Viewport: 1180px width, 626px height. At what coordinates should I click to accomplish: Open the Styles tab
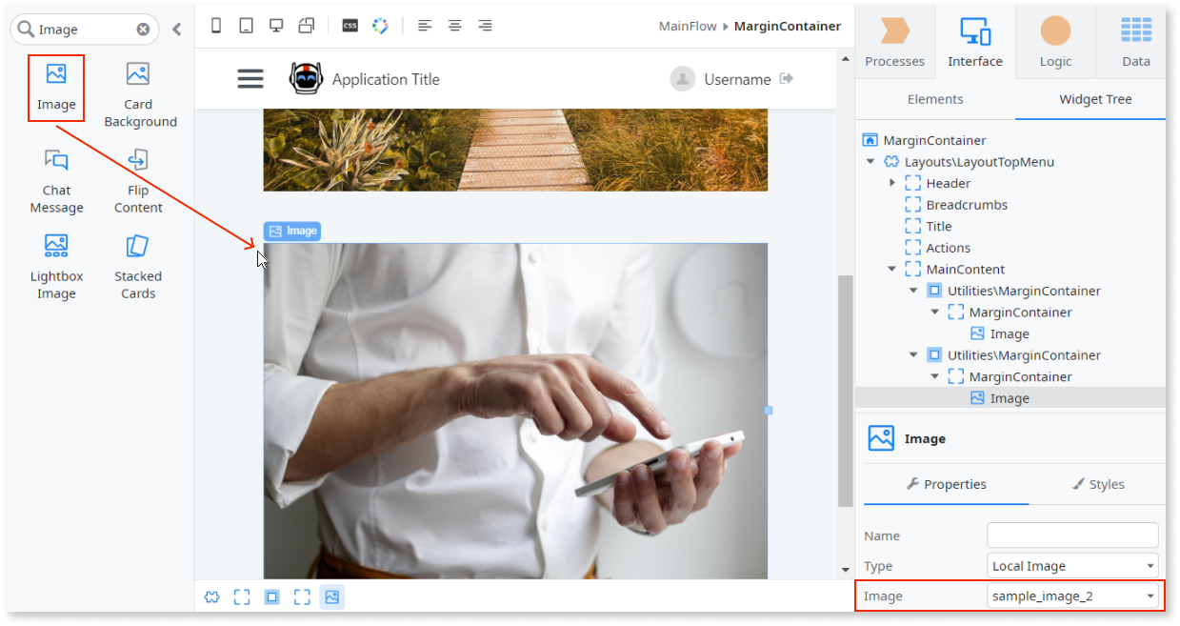pos(1097,484)
